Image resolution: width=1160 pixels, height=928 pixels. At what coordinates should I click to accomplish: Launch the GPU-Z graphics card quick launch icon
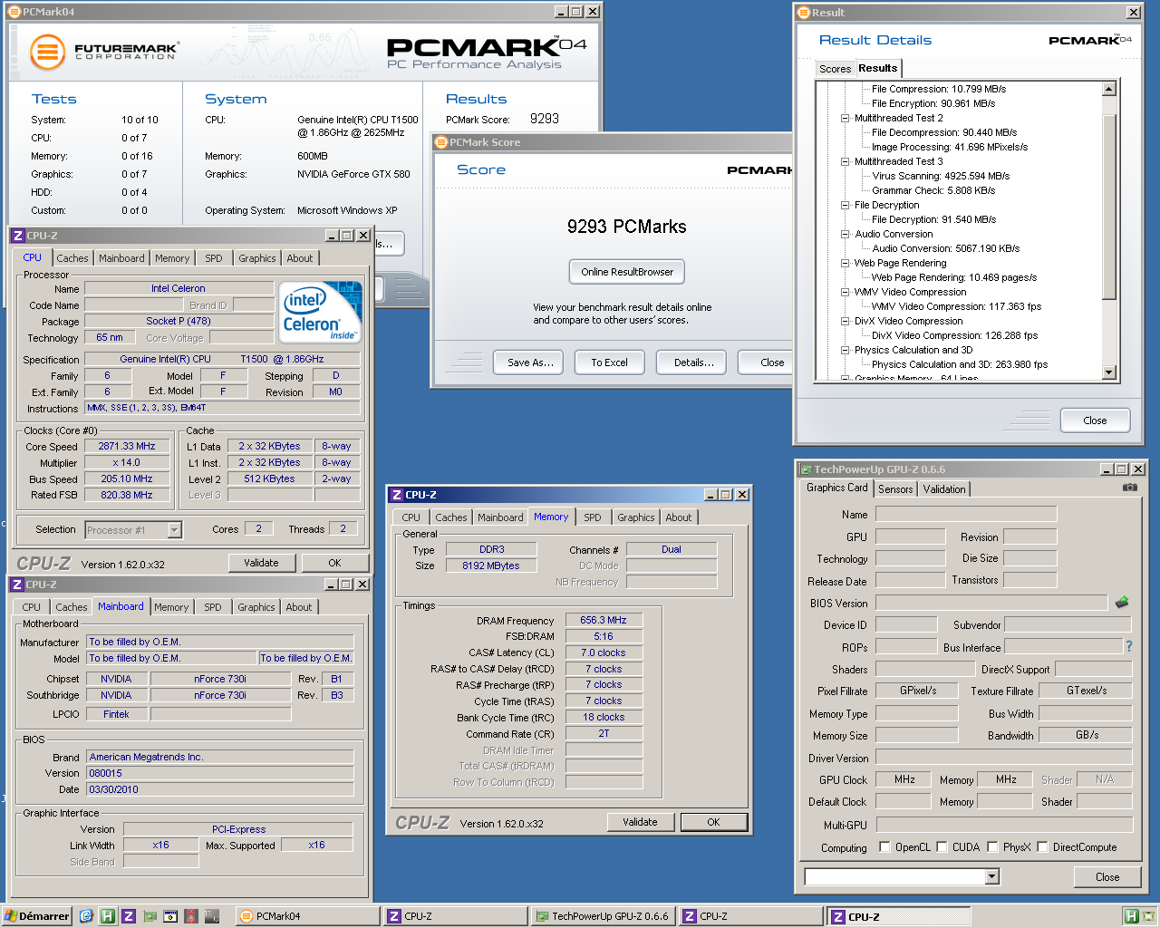pos(150,916)
